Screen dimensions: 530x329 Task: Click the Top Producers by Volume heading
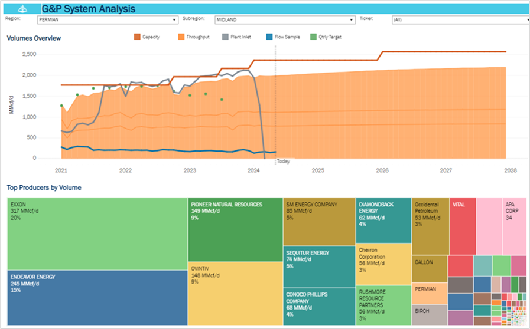pos(44,187)
